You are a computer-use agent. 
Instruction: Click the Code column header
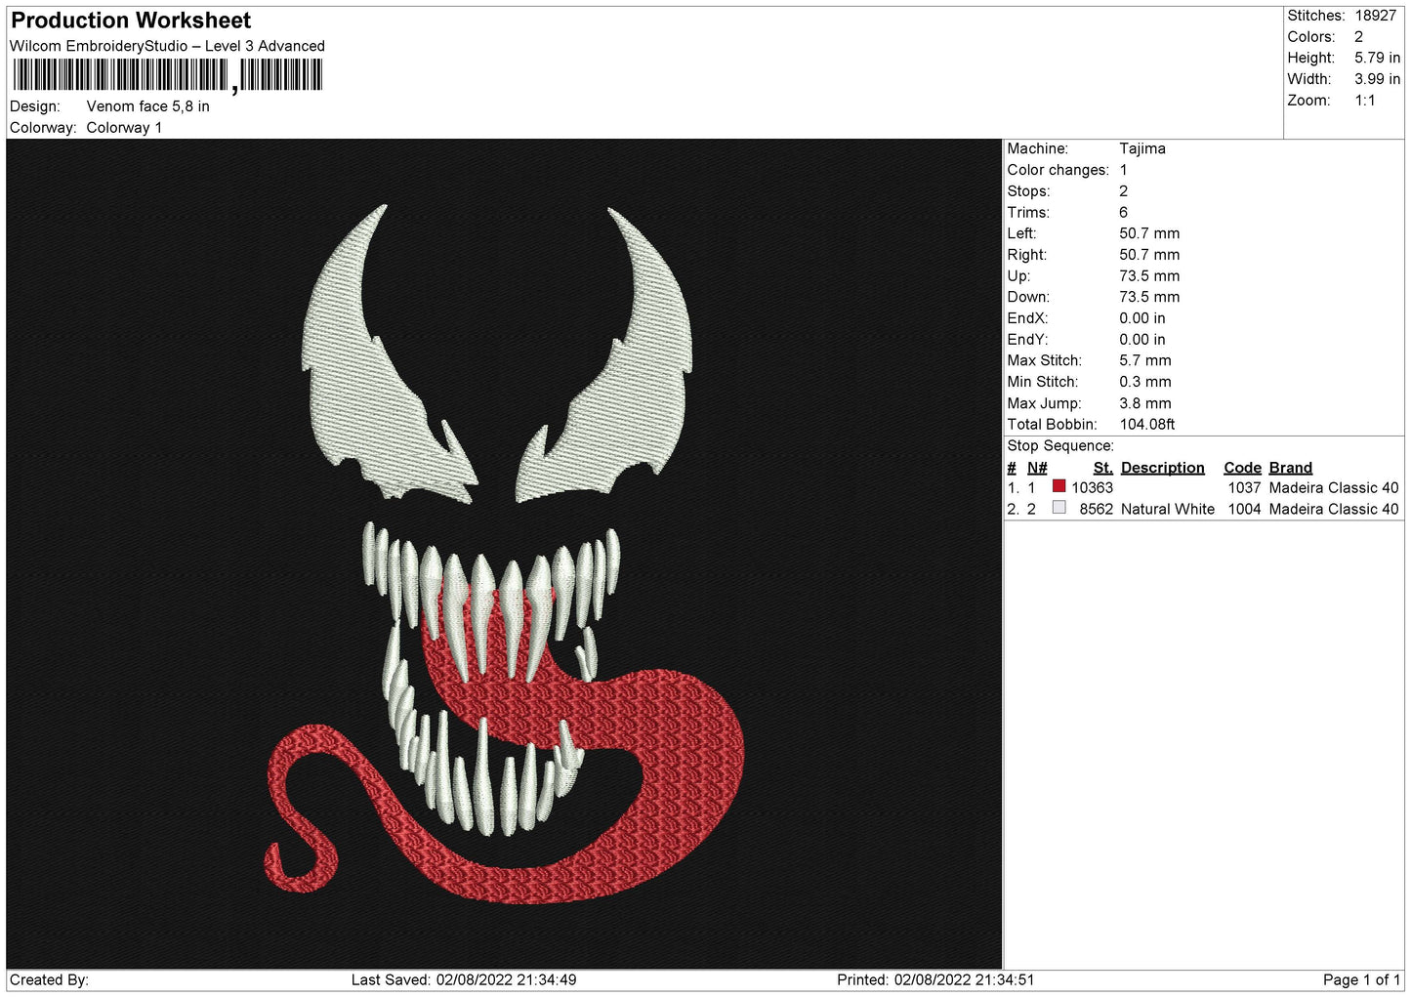coord(1242,468)
